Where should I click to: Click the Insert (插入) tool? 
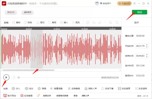[64, 23]
